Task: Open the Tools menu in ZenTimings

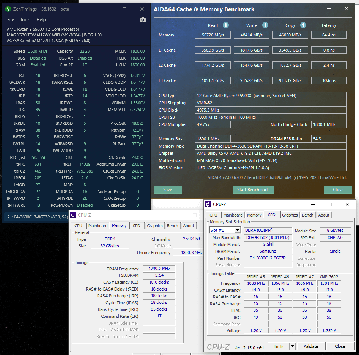Action: point(25,20)
